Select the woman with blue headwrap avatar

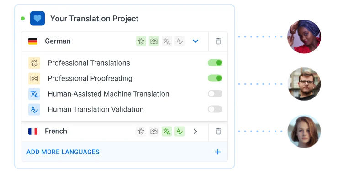tap(304, 36)
